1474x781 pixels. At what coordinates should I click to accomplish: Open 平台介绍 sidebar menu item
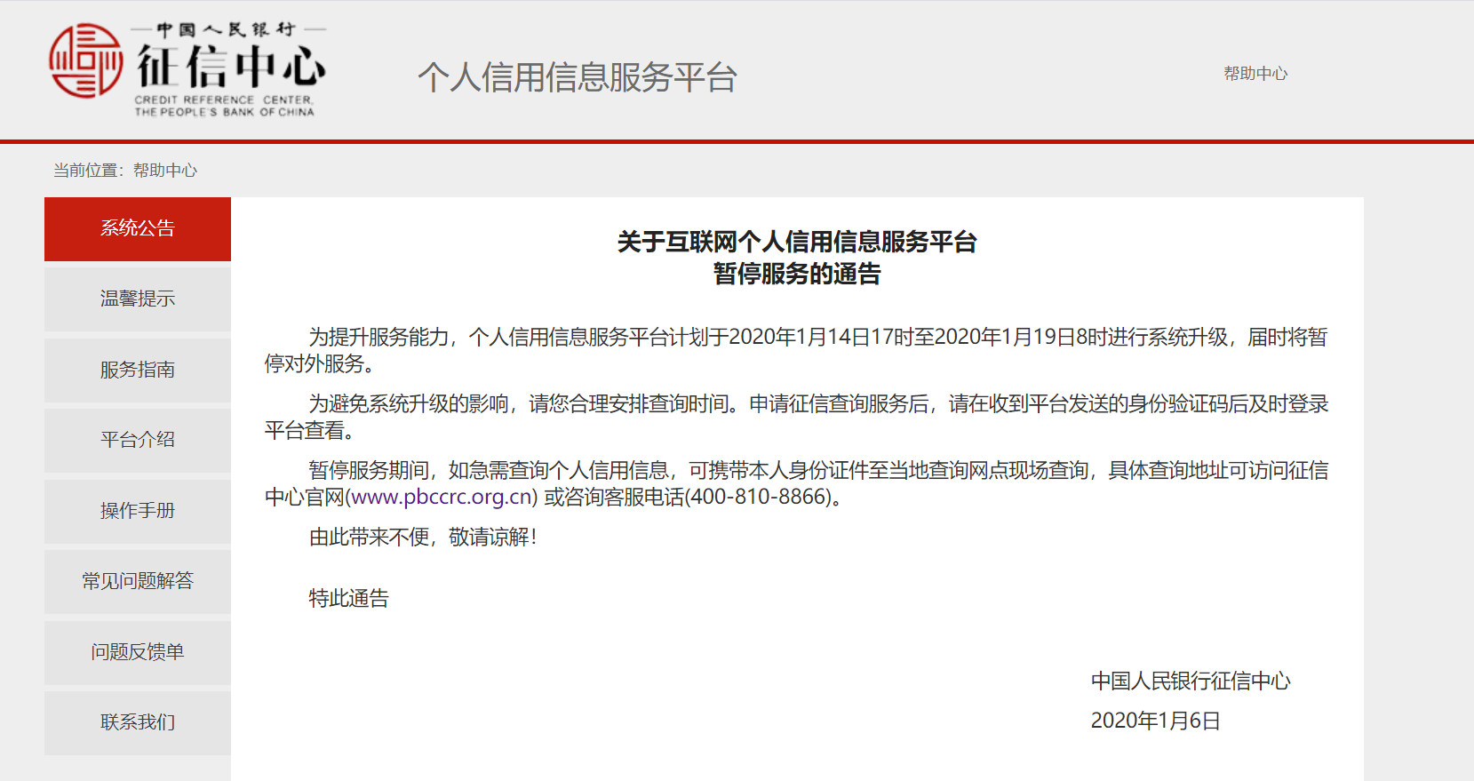[138, 440]
